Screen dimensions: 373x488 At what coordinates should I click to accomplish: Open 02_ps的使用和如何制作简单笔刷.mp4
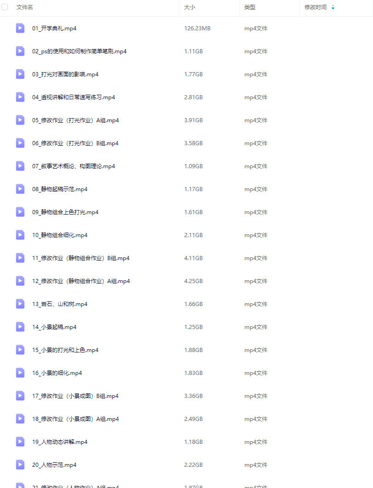(79, 51)
